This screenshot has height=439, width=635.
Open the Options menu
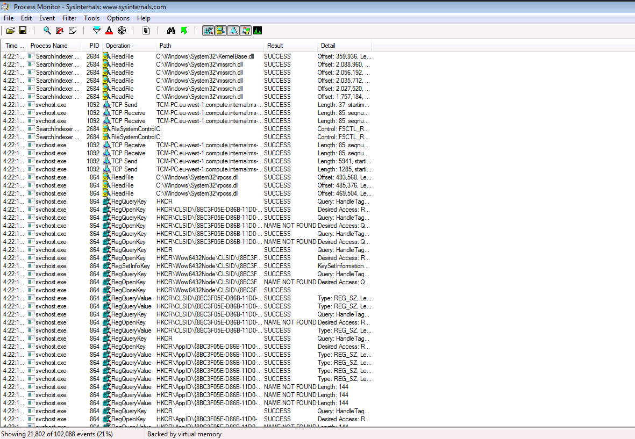coord(118,18)
